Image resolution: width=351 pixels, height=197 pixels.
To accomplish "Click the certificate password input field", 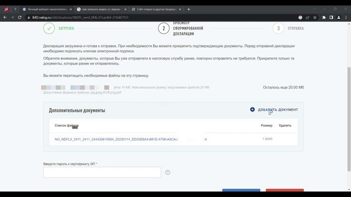I will (102, 172).
